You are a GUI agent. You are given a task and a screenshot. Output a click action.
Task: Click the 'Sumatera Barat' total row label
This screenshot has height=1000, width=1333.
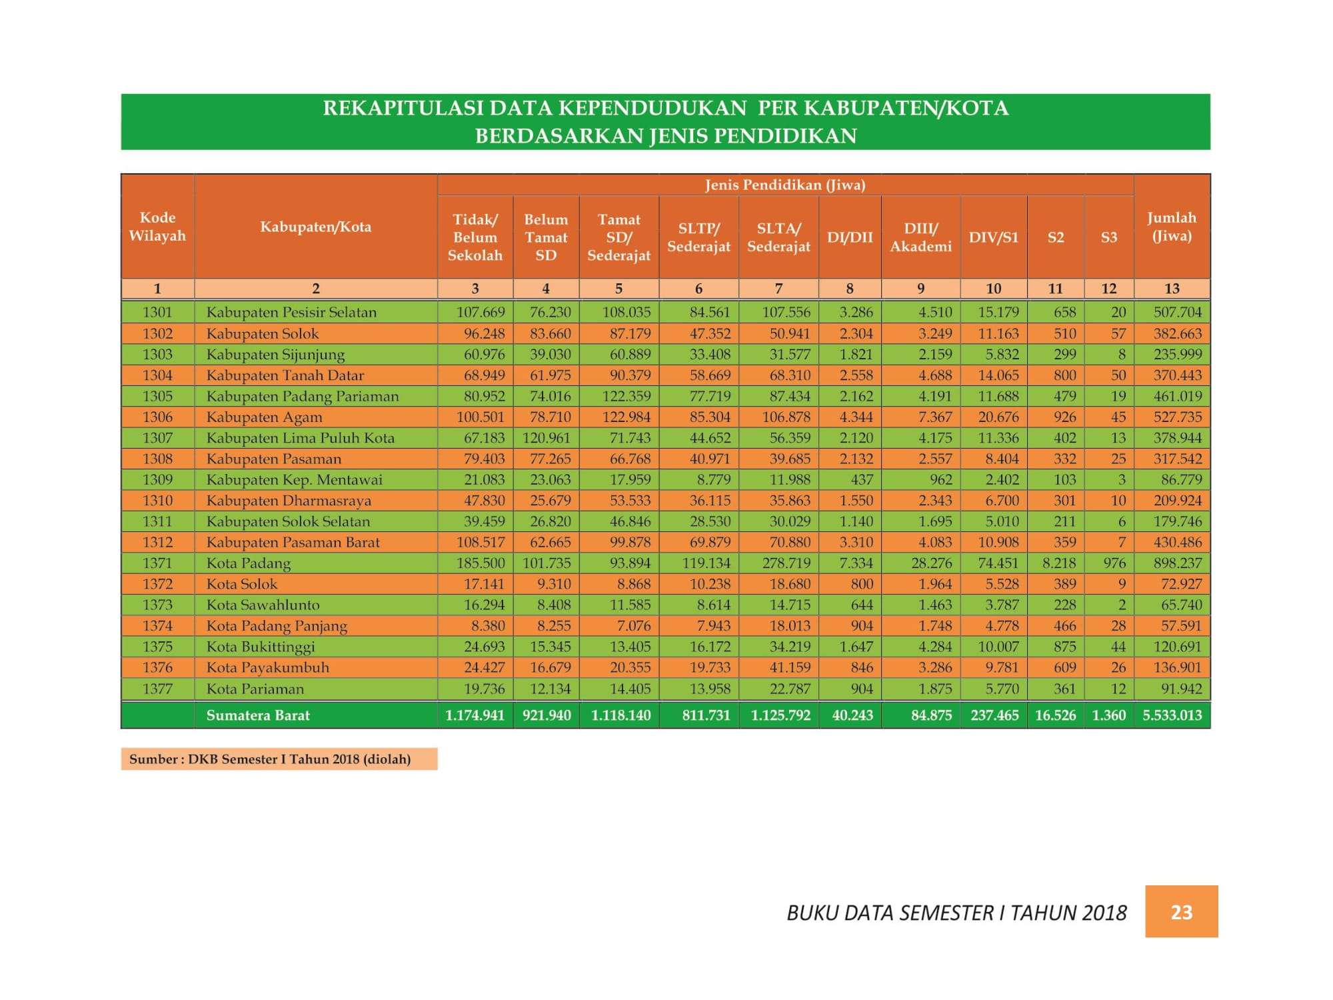tap(258, 715)
